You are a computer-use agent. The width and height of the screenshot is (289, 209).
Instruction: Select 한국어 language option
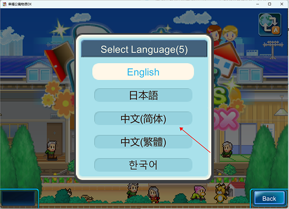pos(143,165)
